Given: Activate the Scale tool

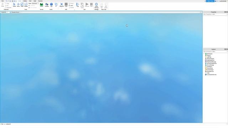Looking at the screenshot, I should (22, 5).
